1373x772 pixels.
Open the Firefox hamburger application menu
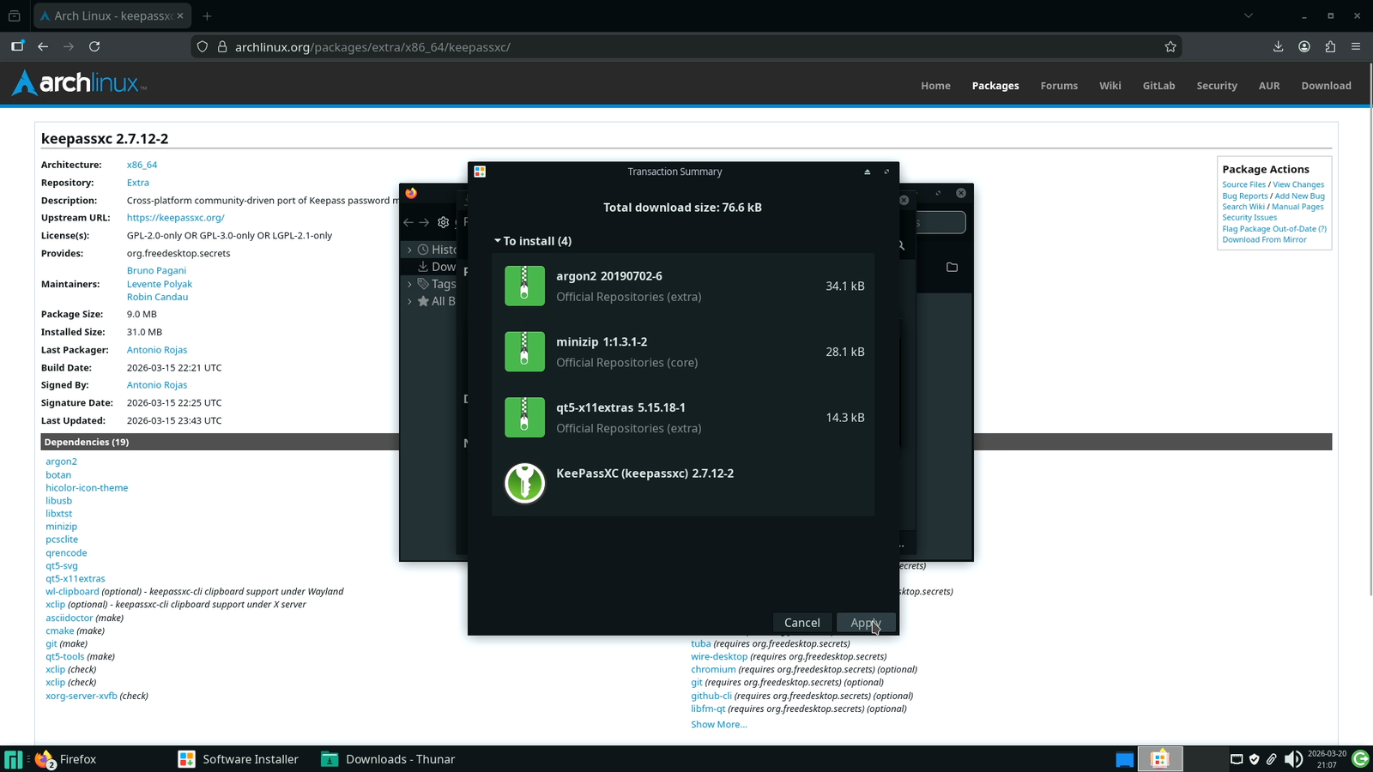[x=1356, y=46]
